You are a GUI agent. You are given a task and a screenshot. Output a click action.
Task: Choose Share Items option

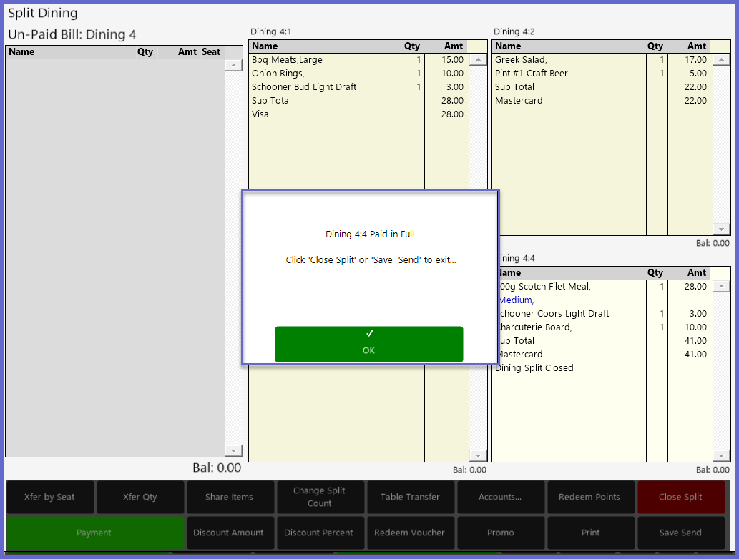pyautogui.click(x=229, y=497)
